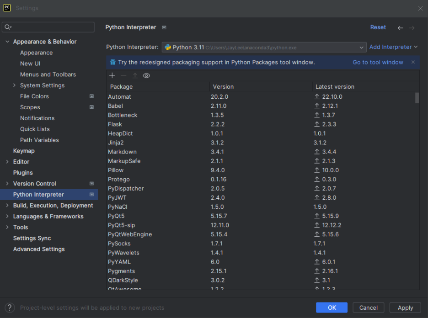Open Quick Lists settings entry
This screenshot has width=428, height=318.
pyautogui.click(x=35, y=129)
